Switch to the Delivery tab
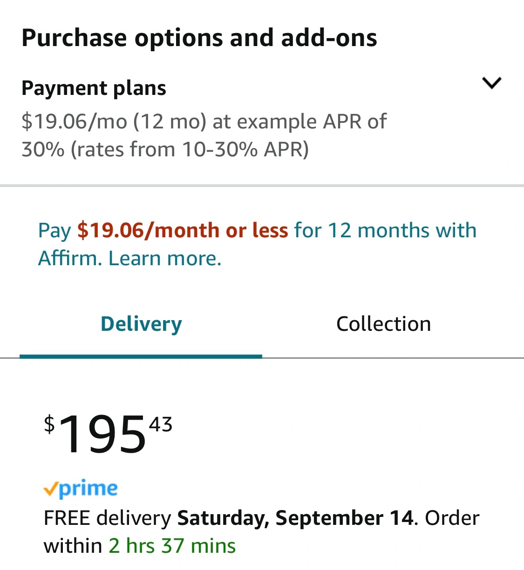Screen dimensions: 524x570 tap(141, 324)
